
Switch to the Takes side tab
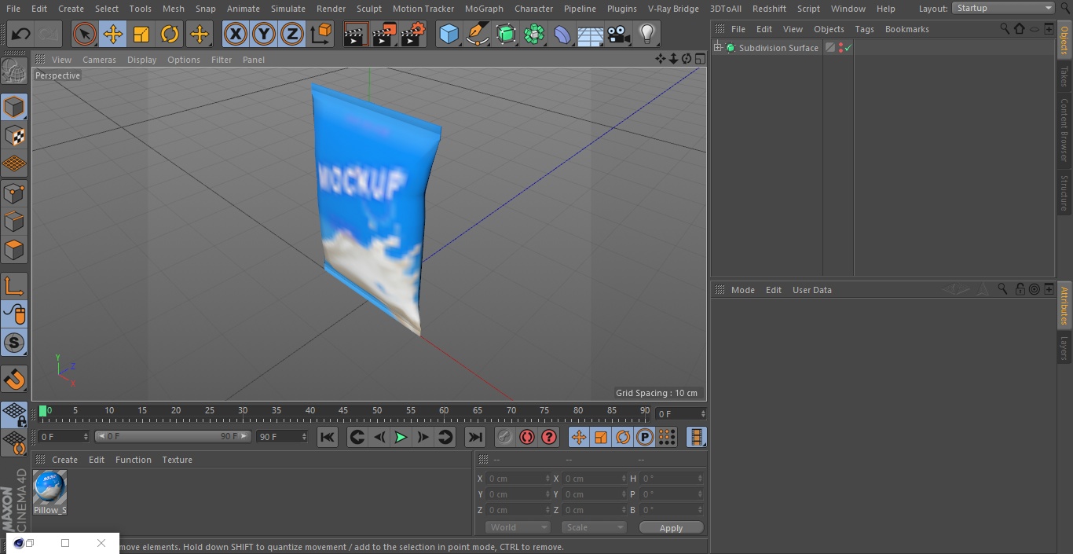click(x=1064, y=76)
